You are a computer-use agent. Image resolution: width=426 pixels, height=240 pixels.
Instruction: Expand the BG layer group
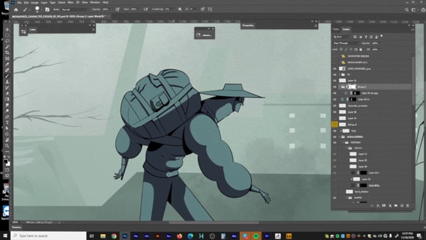tap(339, 75)
